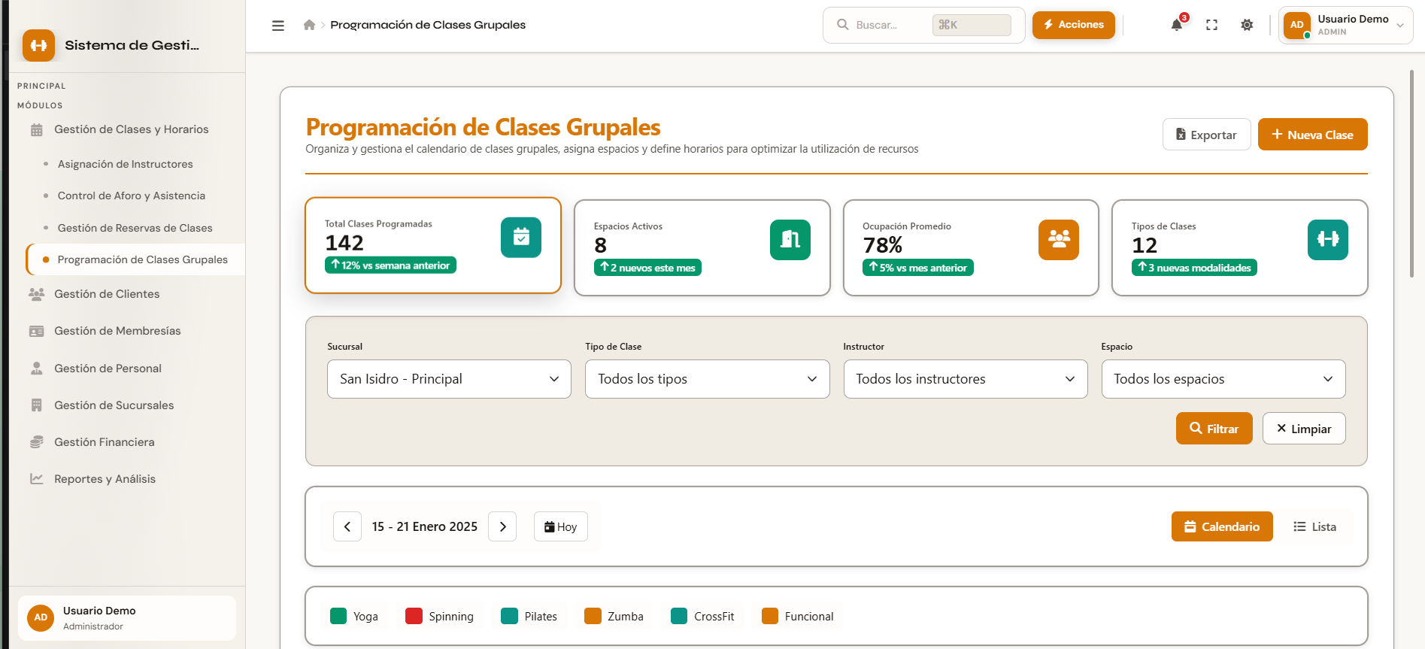Click the Reportes y Análisis chart icon
Viewport: 1425px width, 649px height.
(36, 479)
